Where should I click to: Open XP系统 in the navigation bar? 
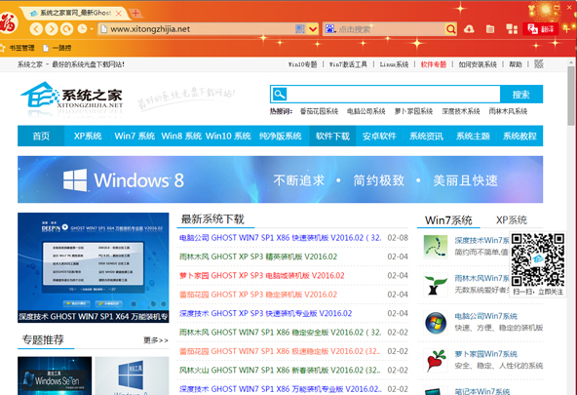coord(88,136)
